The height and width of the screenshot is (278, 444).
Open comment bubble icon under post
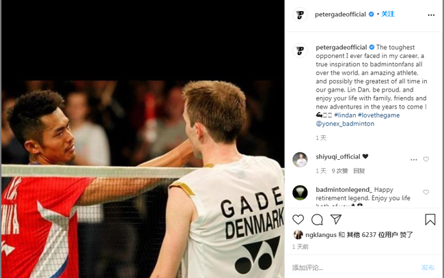click(317, 219)
